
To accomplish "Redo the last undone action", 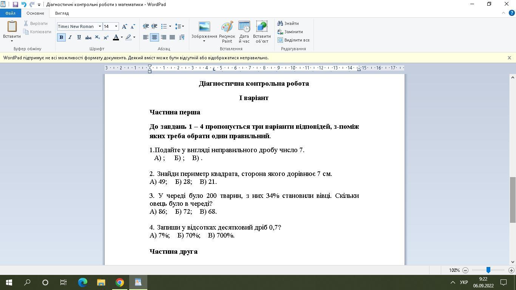I will pyautogui.click(x=32, y=5).
